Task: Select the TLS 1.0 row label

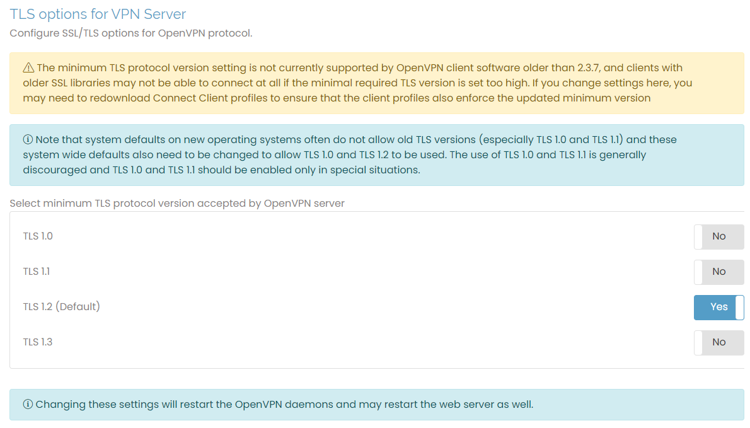Action: [x=38, y=236]
